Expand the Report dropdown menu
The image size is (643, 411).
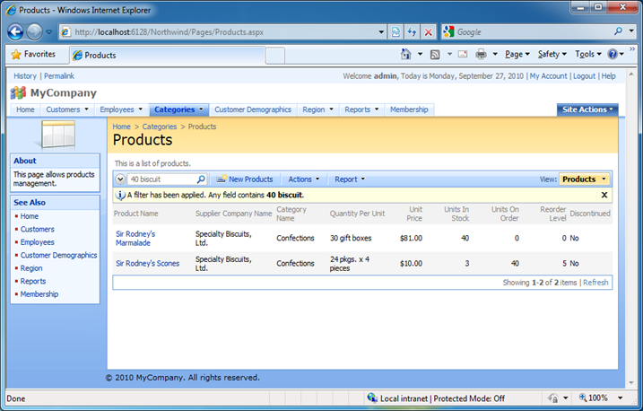point(350,179)
